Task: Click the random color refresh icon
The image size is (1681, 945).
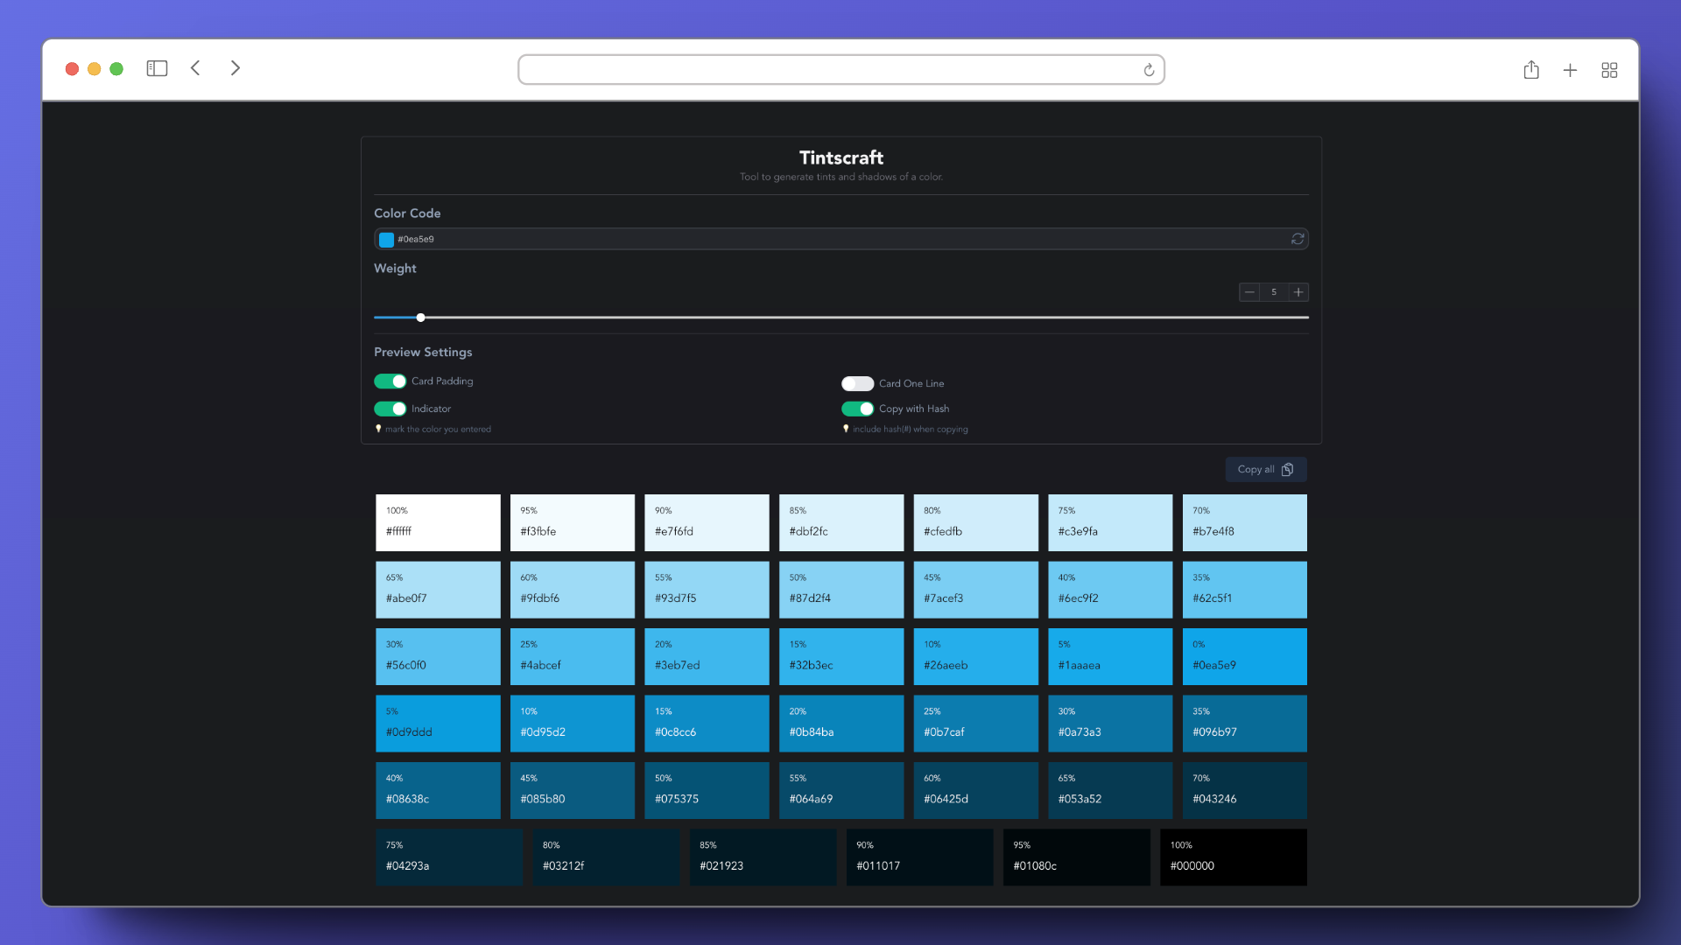Action: (1298, 239)
